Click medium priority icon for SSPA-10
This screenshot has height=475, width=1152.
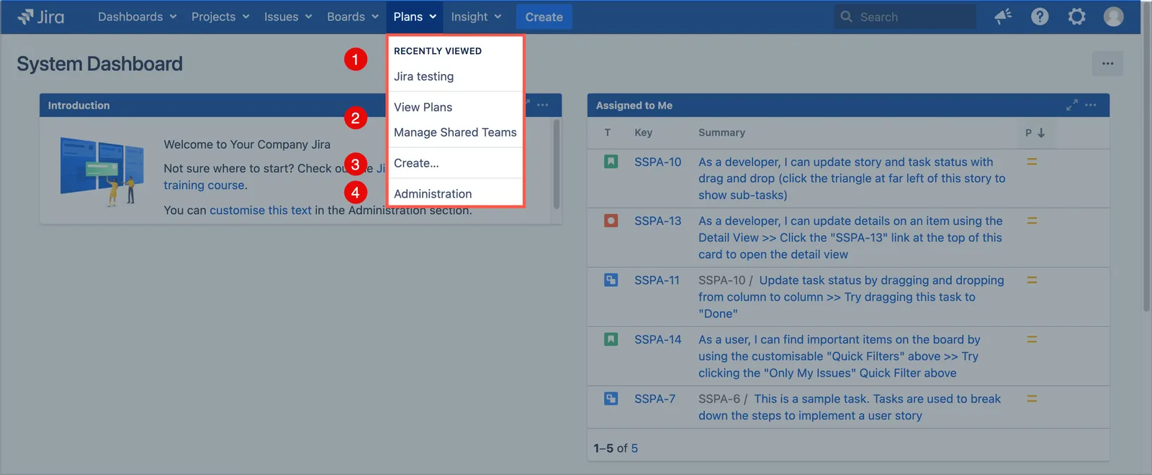pyautogui.click(x=1032, y=162)
